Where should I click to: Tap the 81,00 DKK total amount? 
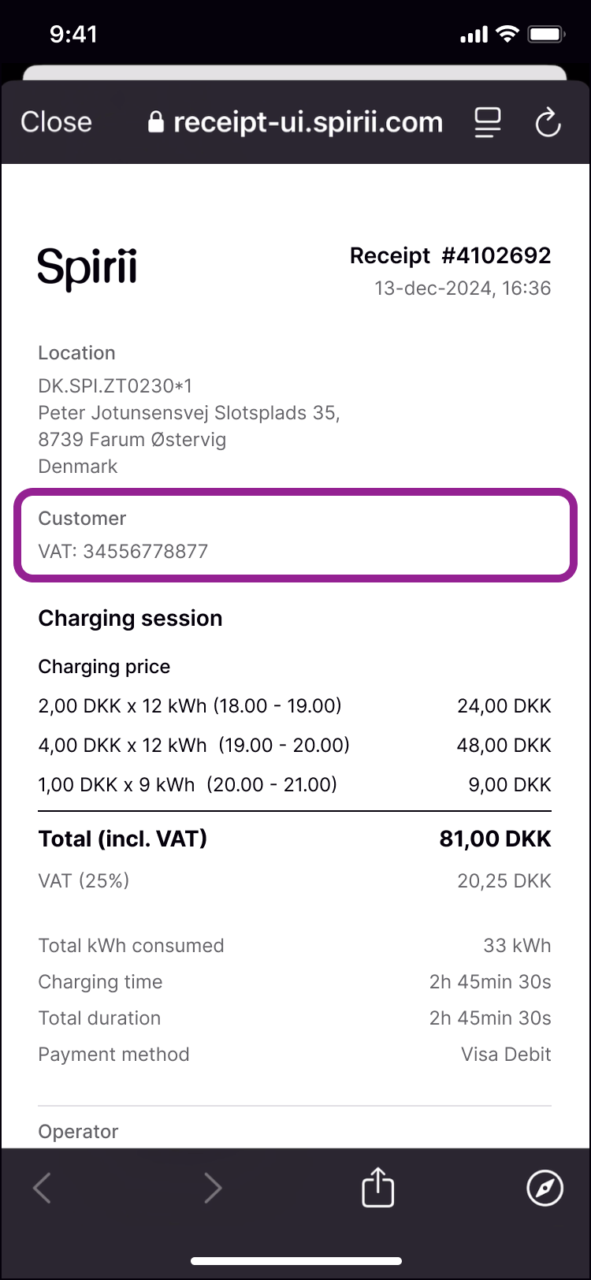495,839
